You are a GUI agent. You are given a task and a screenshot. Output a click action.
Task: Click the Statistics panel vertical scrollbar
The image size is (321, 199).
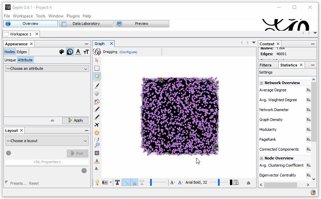pos(313,112)
